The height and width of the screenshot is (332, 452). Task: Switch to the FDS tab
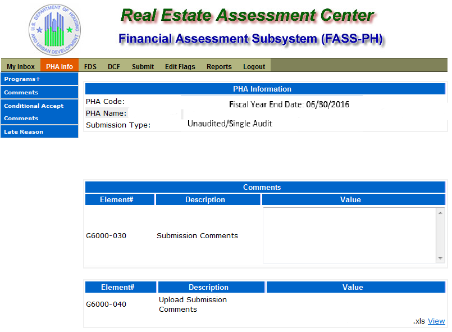click(x=90, y=66)
